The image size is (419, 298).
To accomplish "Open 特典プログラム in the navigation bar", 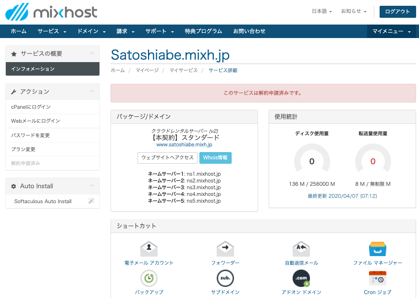I will [203, 31].
